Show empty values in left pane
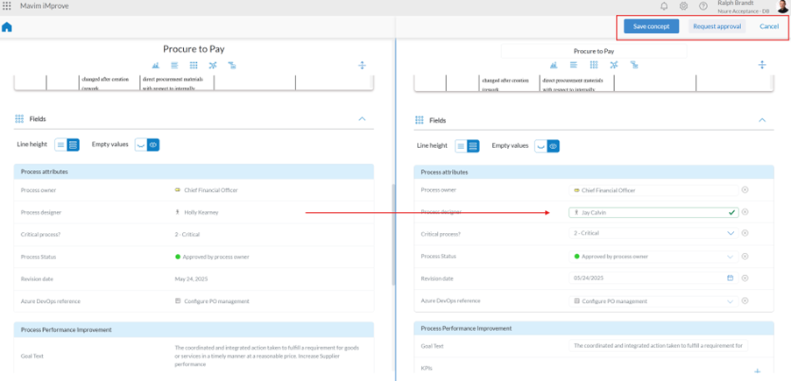The height and width of the screenshot is (381, 791). tap(153, 145)
